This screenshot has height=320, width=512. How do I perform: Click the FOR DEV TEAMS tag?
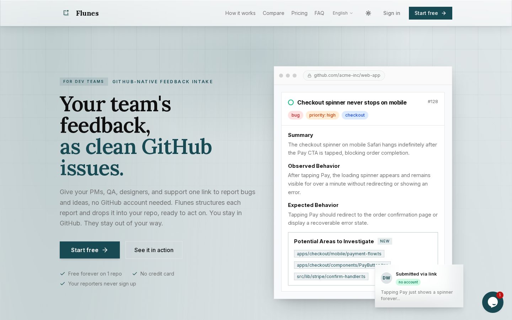[x=84, y=82]
